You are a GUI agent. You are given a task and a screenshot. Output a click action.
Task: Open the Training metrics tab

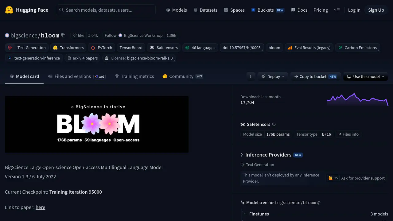point(134,76)
